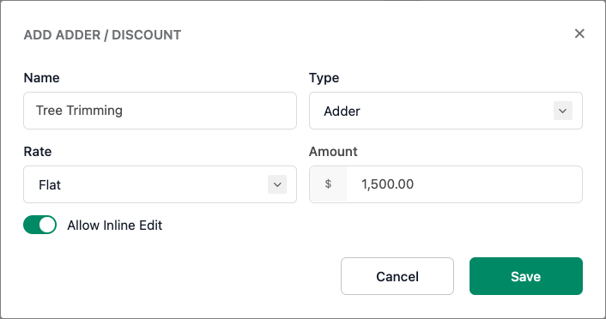606x319 pixels.
Task: Click the Rate field label
Action: [x=38, y=152]
